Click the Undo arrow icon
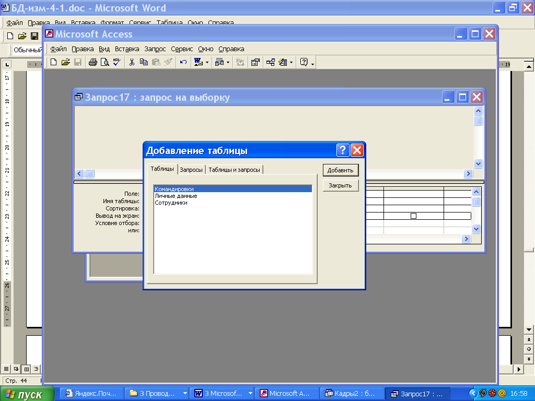 (183, 62)
